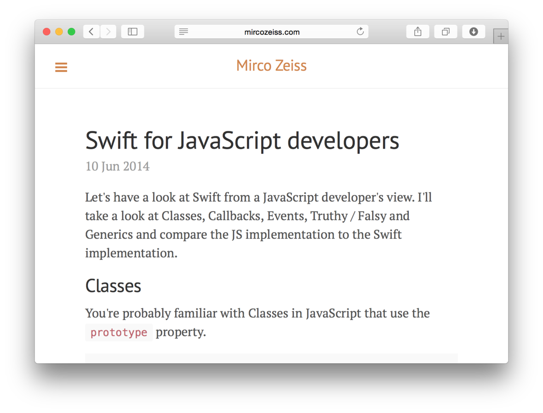The image size is (543, 413).
Task: Close the Safari window
Action: (46, 32)
